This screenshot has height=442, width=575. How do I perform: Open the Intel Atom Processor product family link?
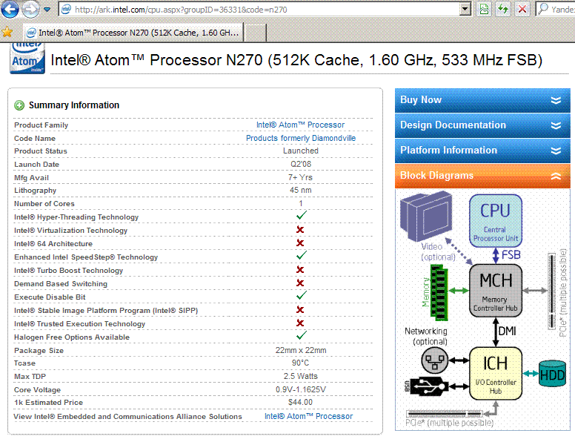pos(300,125)
